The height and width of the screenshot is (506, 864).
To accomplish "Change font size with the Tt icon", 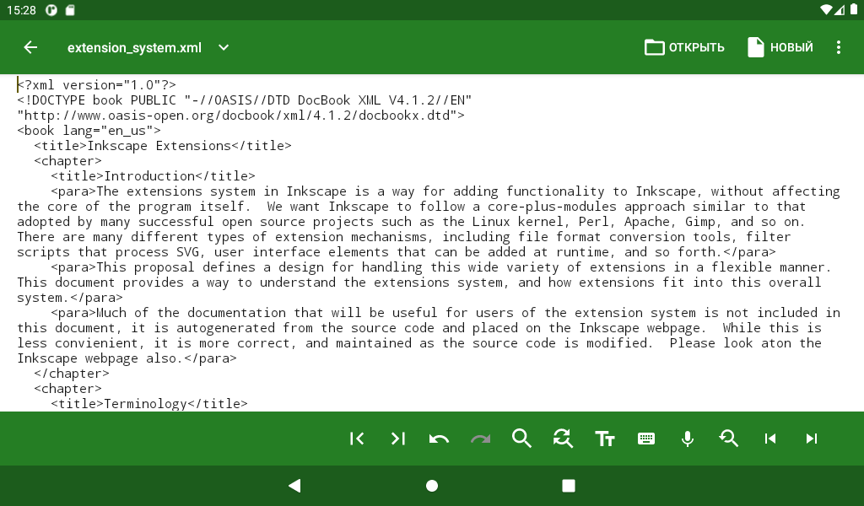I will pyautogui.click(x=604, y=439).
